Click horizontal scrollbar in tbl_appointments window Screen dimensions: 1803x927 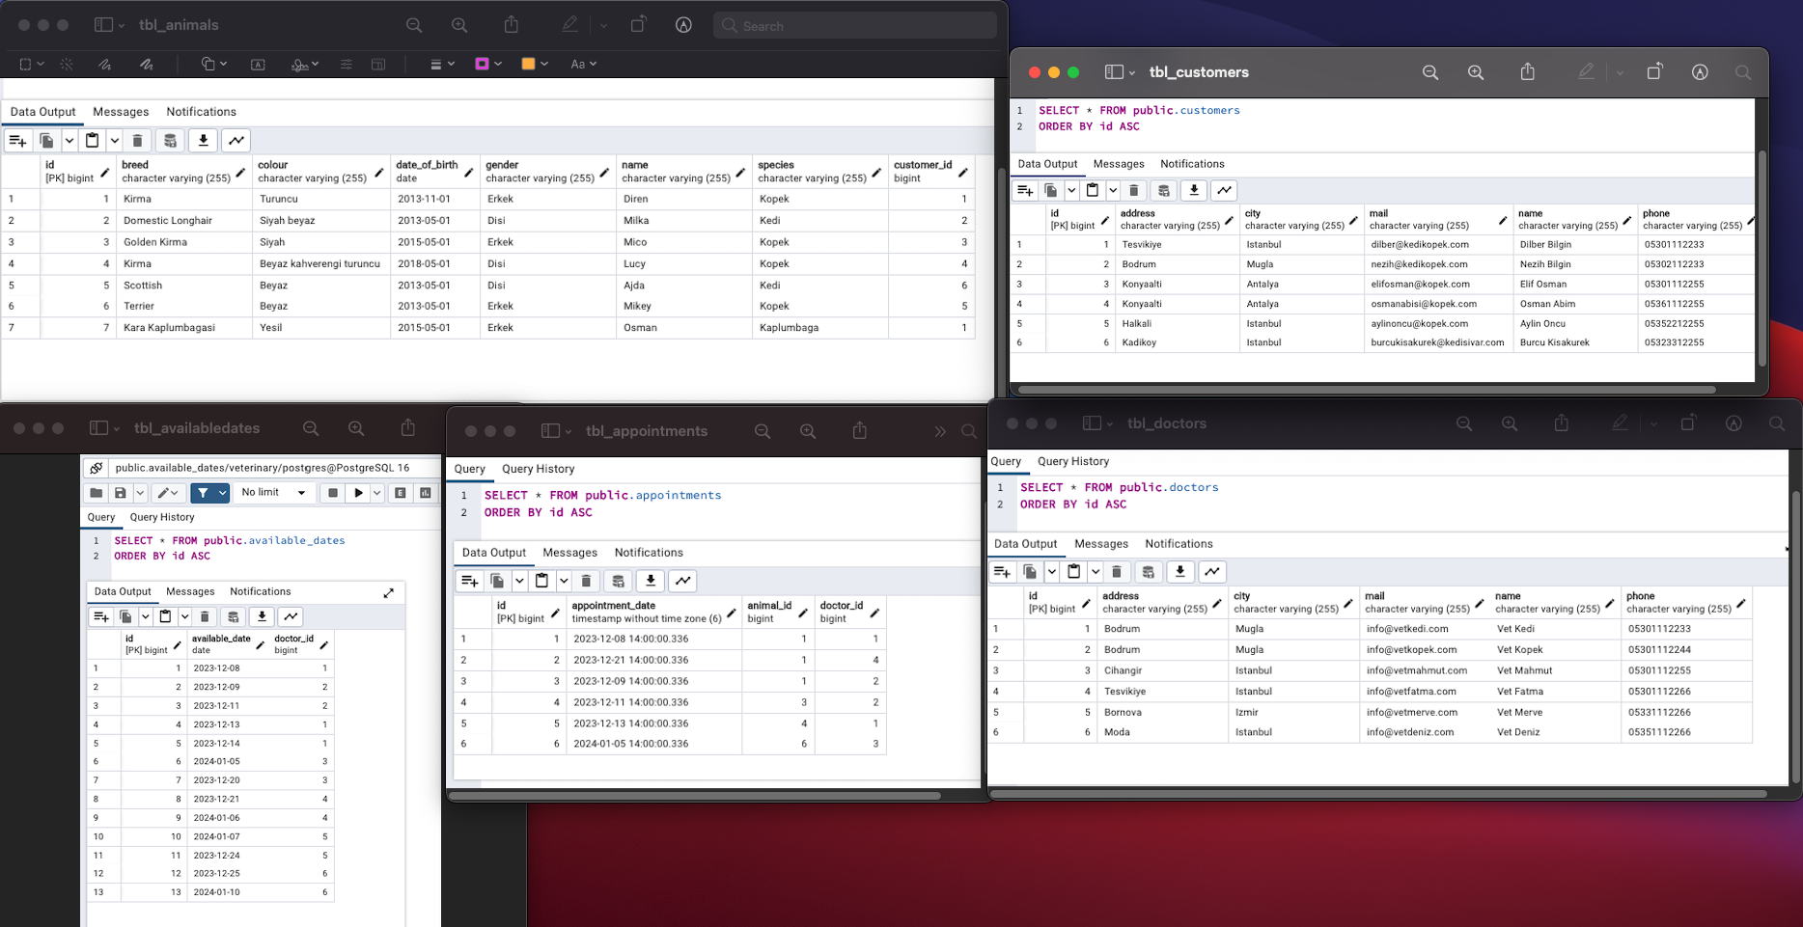click(x=695, y=796)
